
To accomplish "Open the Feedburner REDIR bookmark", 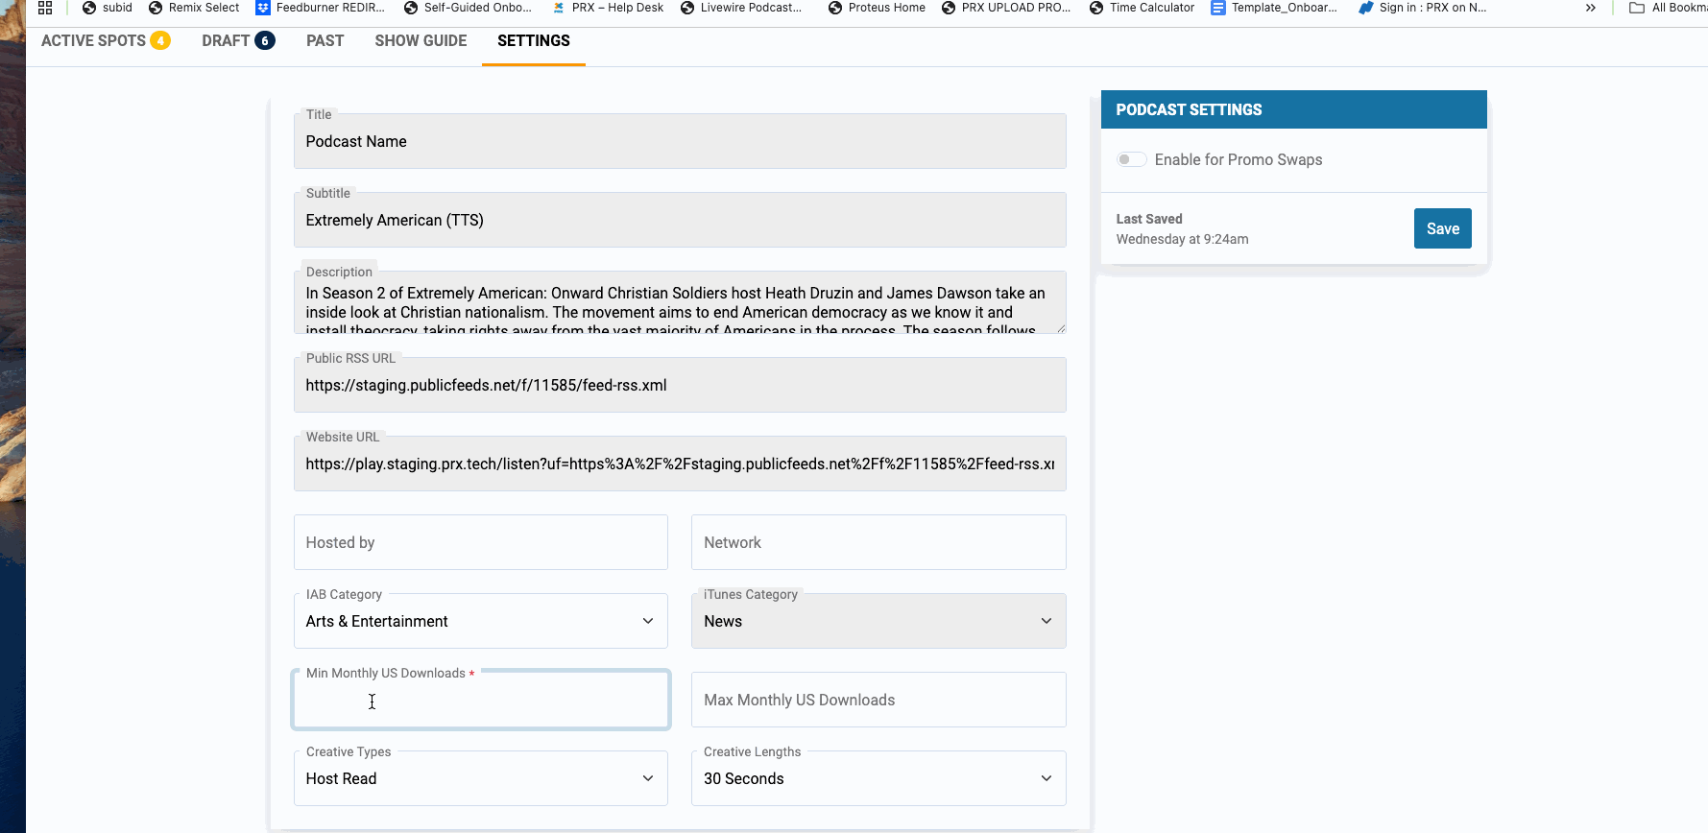I will [320, 8].
